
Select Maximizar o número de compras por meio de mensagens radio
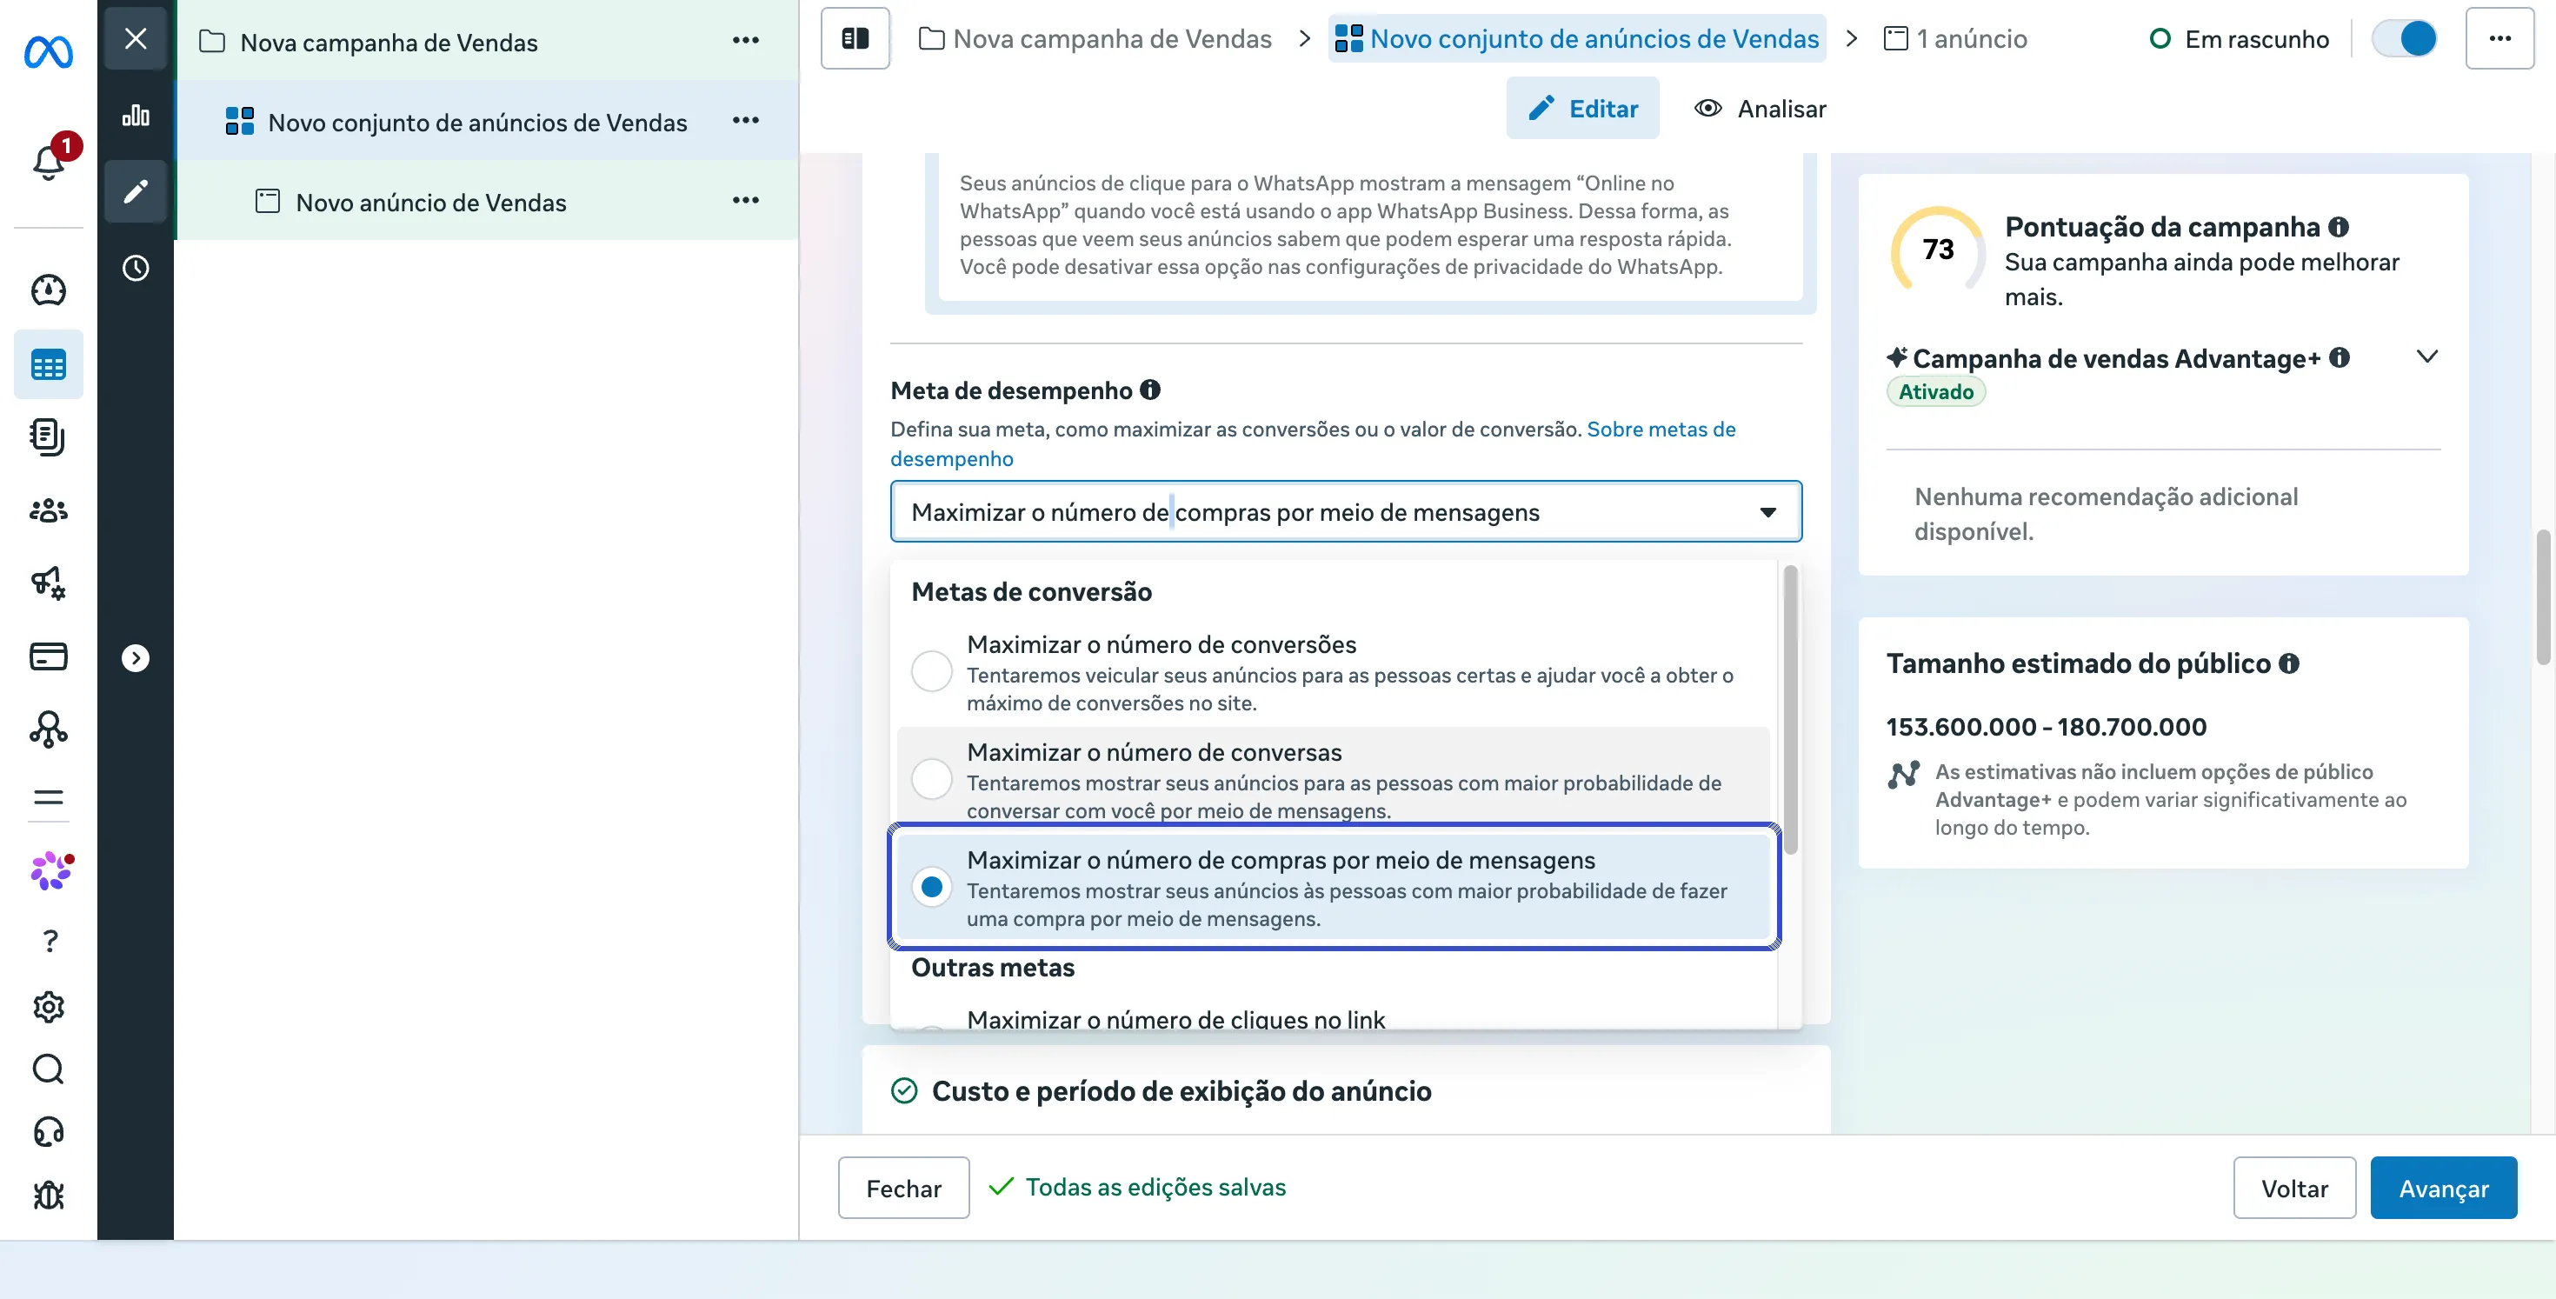click(x=932, y=887)
